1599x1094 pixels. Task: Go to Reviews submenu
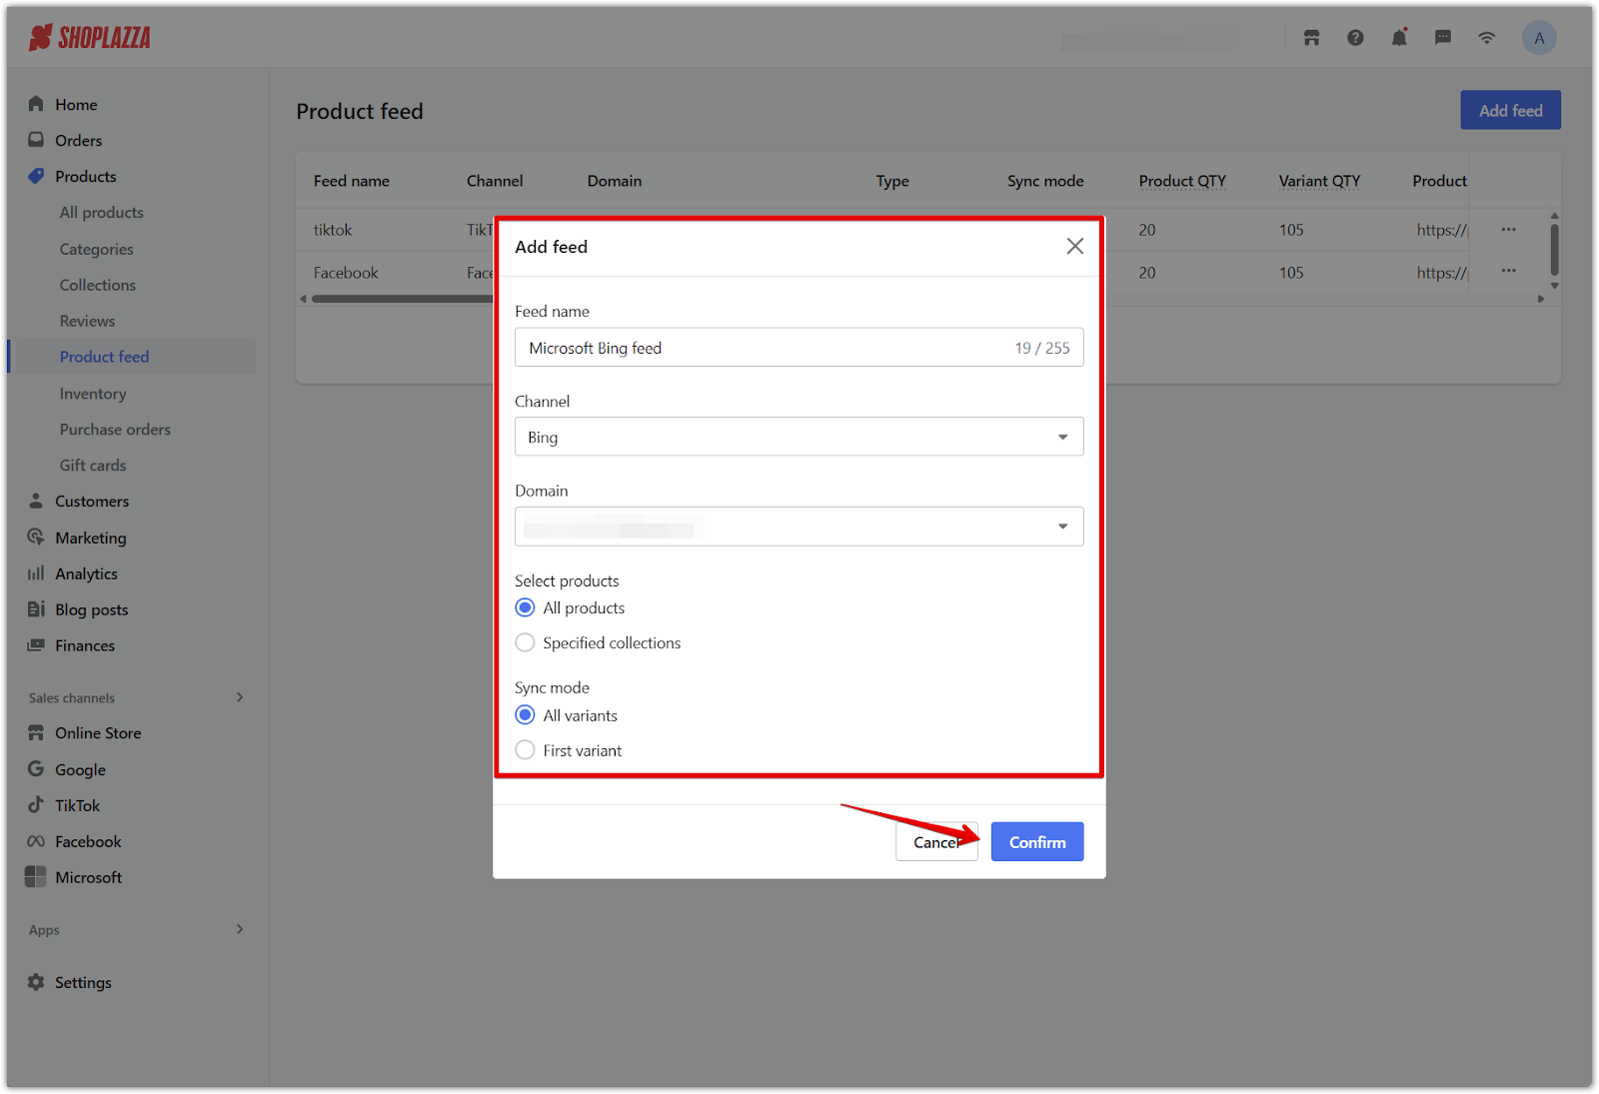[87, 321]
